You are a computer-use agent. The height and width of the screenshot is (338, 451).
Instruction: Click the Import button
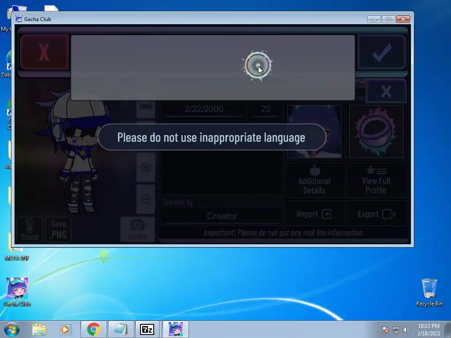coord(314,213)
